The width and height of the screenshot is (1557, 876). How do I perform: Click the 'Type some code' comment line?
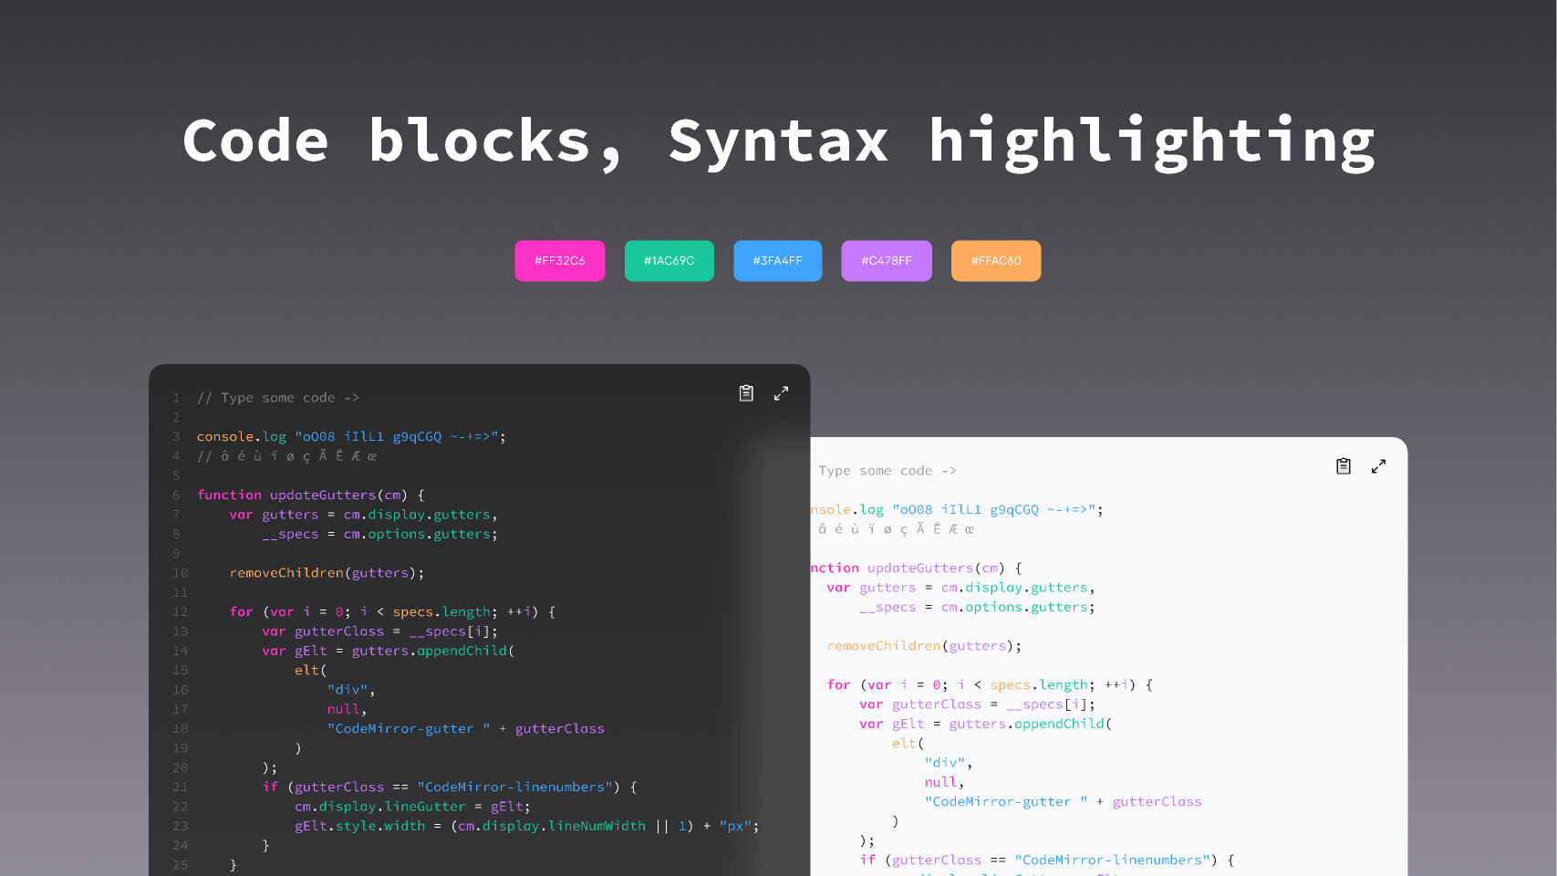tap(278, 397)
